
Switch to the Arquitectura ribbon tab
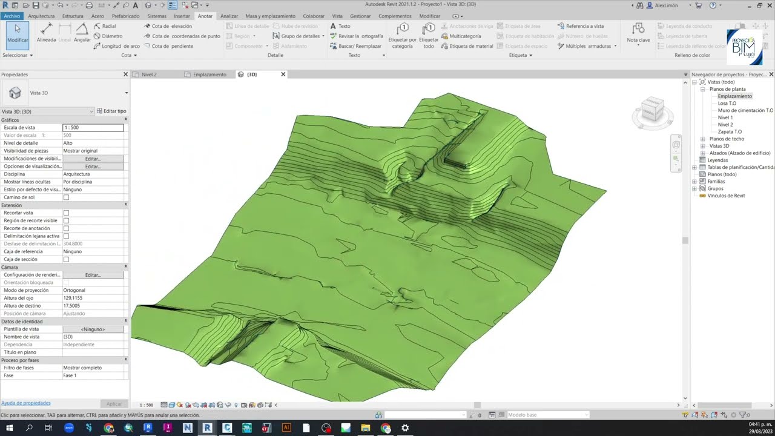coord(41,16)
